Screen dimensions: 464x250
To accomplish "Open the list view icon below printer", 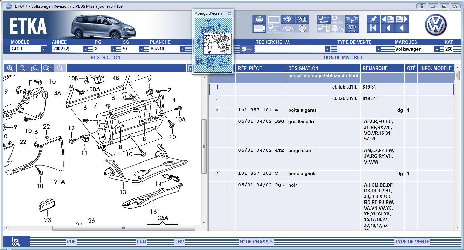I will pos(259,28).
